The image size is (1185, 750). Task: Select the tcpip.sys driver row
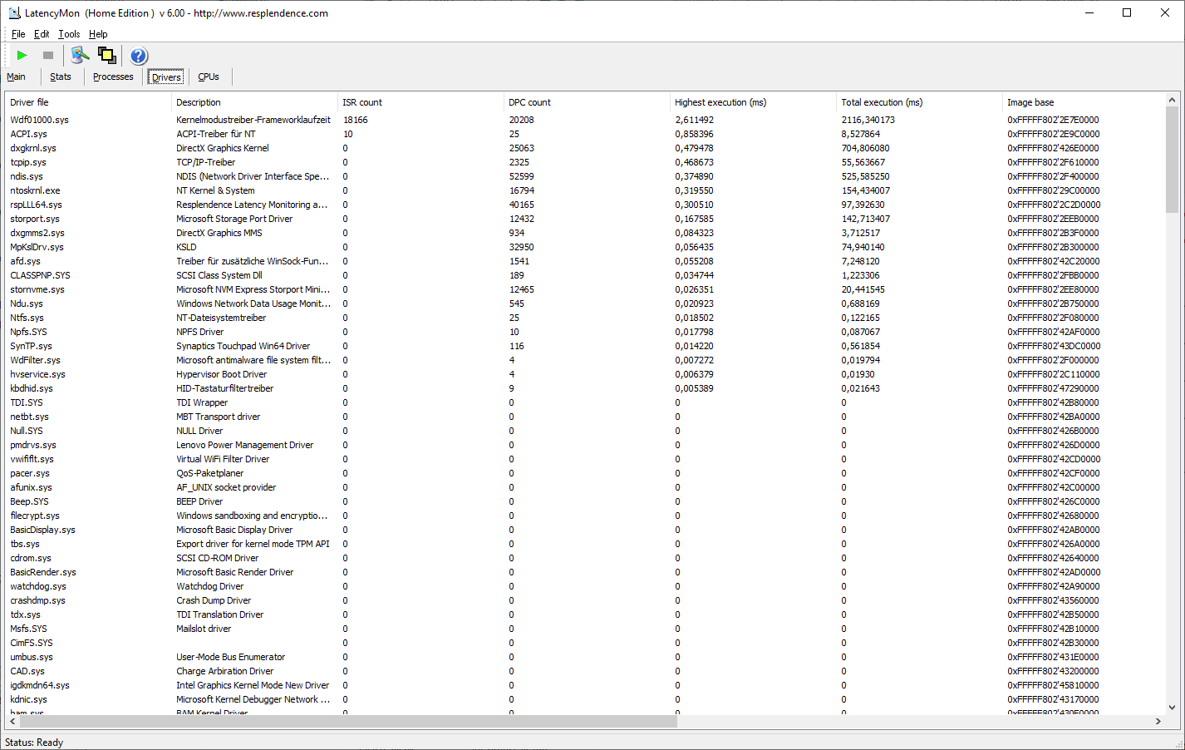[585, 162]
